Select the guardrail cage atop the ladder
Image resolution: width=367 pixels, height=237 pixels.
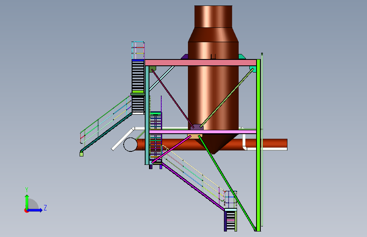click(138, 50)
